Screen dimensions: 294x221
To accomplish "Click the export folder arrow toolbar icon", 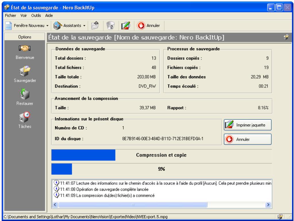I will [95, 26].
